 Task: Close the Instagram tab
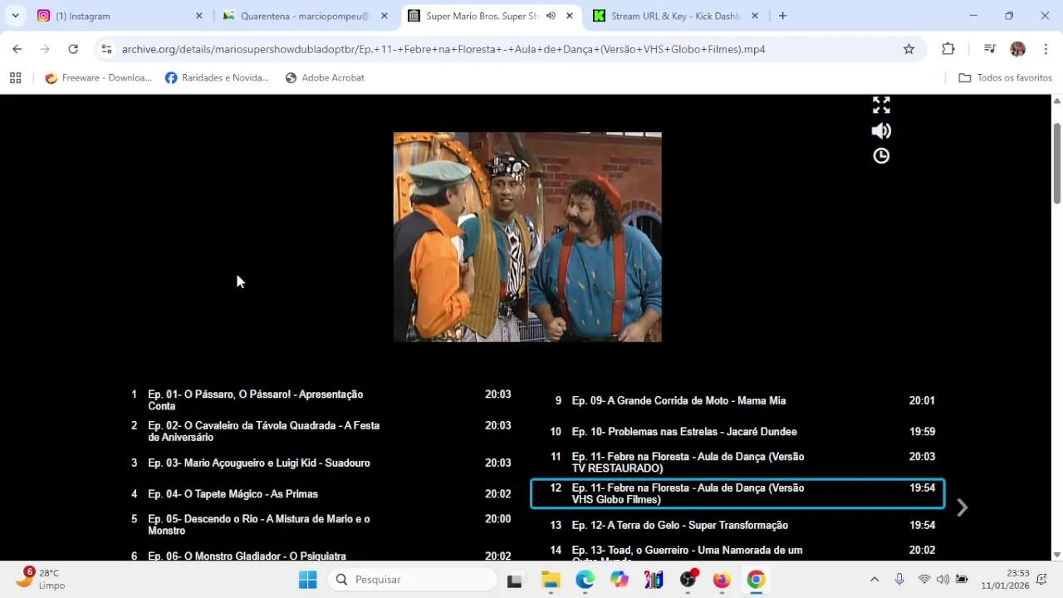click(198, 16)
